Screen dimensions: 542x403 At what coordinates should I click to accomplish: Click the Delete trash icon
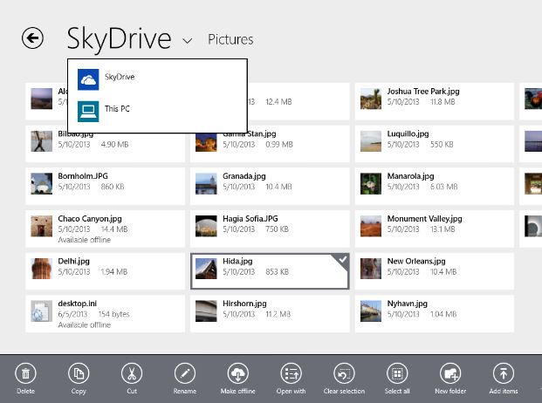coord(25,373)
